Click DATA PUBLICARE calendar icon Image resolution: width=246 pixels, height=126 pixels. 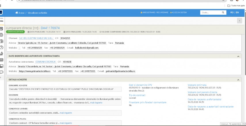point(28,32)
